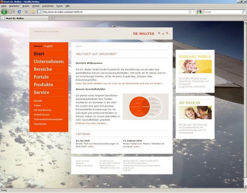The image size is (247, 193).
Task: Click the Geschäftsfelder circle diagram image
Action: (146, 107)
